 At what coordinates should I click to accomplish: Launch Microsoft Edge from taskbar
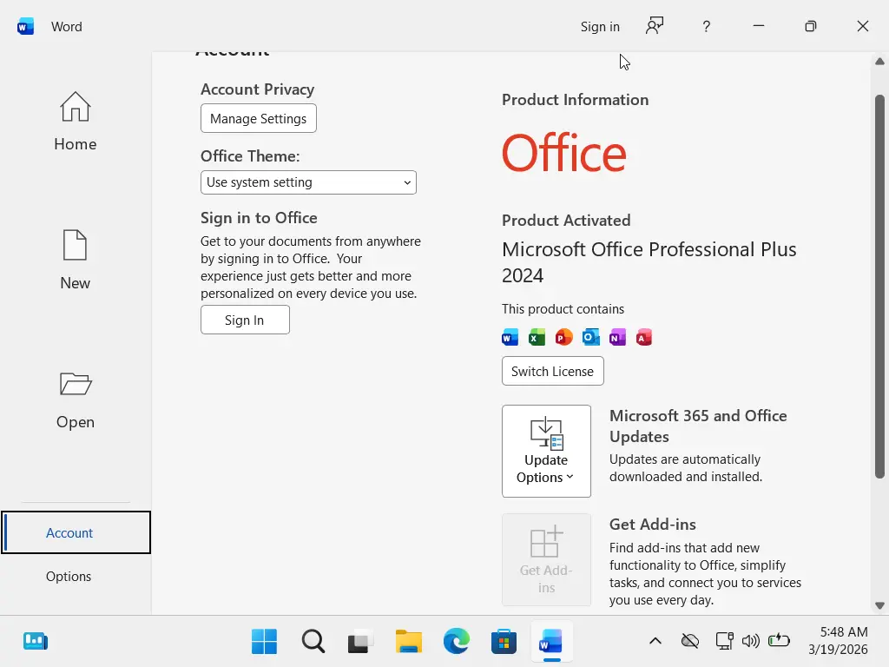457,642
